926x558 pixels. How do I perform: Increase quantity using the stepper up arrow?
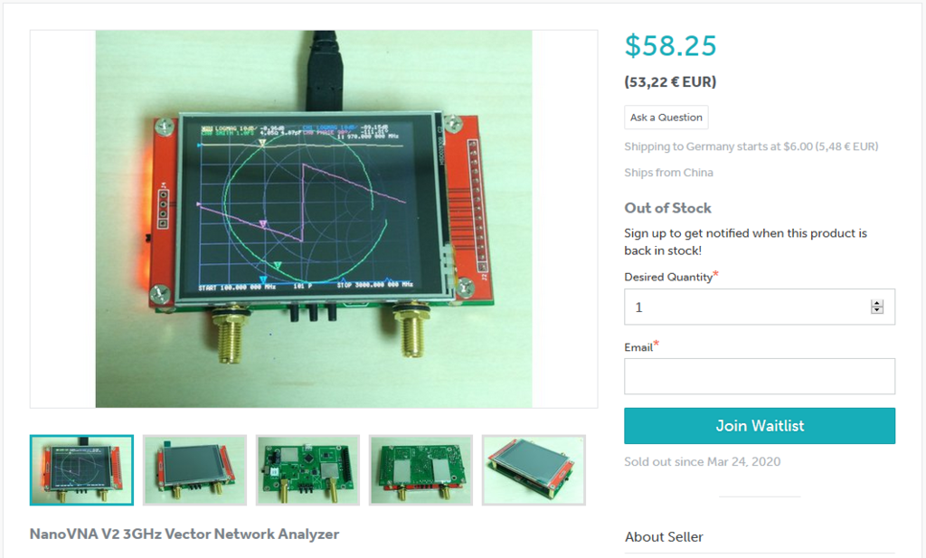tap(877, 304)
